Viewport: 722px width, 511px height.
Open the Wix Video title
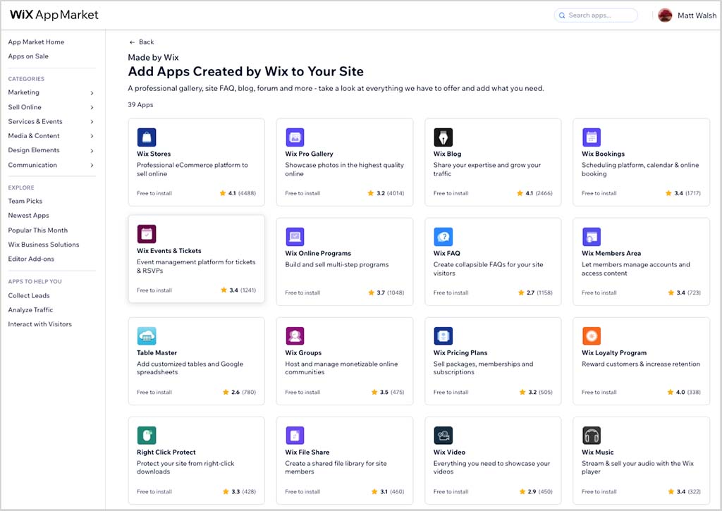click(449, 452)
